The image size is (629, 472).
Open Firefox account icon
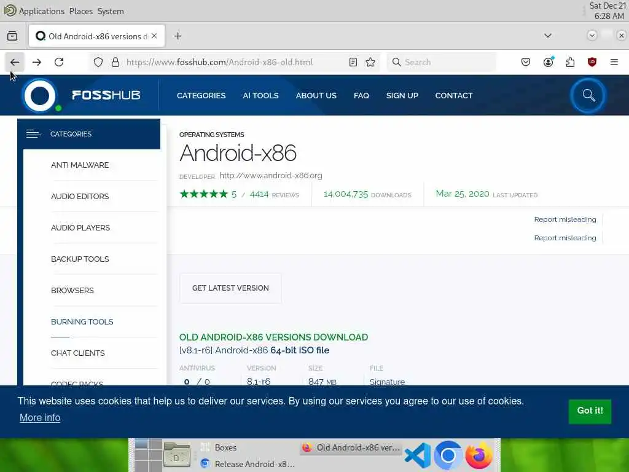[x=549, y=62]
